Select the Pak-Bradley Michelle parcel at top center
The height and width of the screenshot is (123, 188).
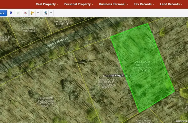[62, 23]
